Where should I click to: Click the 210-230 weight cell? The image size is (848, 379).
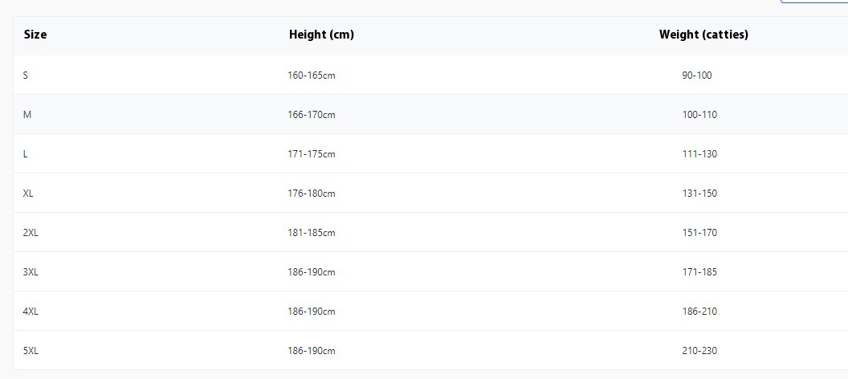(699, 351)
